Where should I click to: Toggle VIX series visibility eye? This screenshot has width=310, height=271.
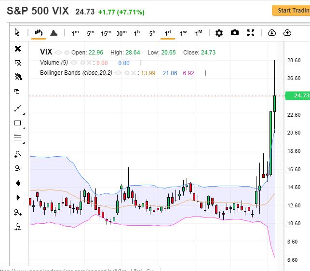58,53
